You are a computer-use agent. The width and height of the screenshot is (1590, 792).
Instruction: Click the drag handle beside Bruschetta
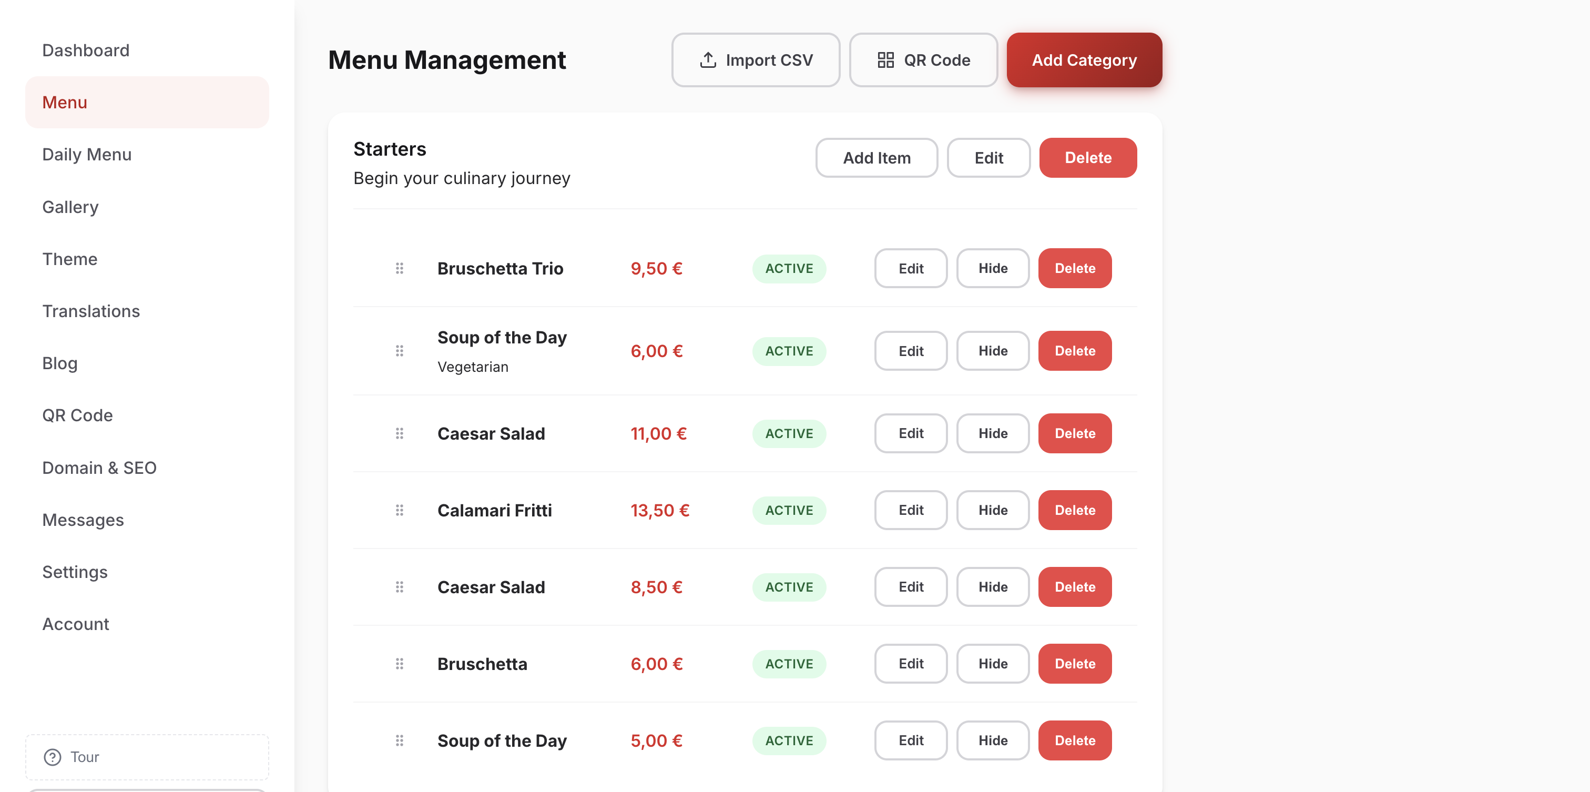click(400, 664)
